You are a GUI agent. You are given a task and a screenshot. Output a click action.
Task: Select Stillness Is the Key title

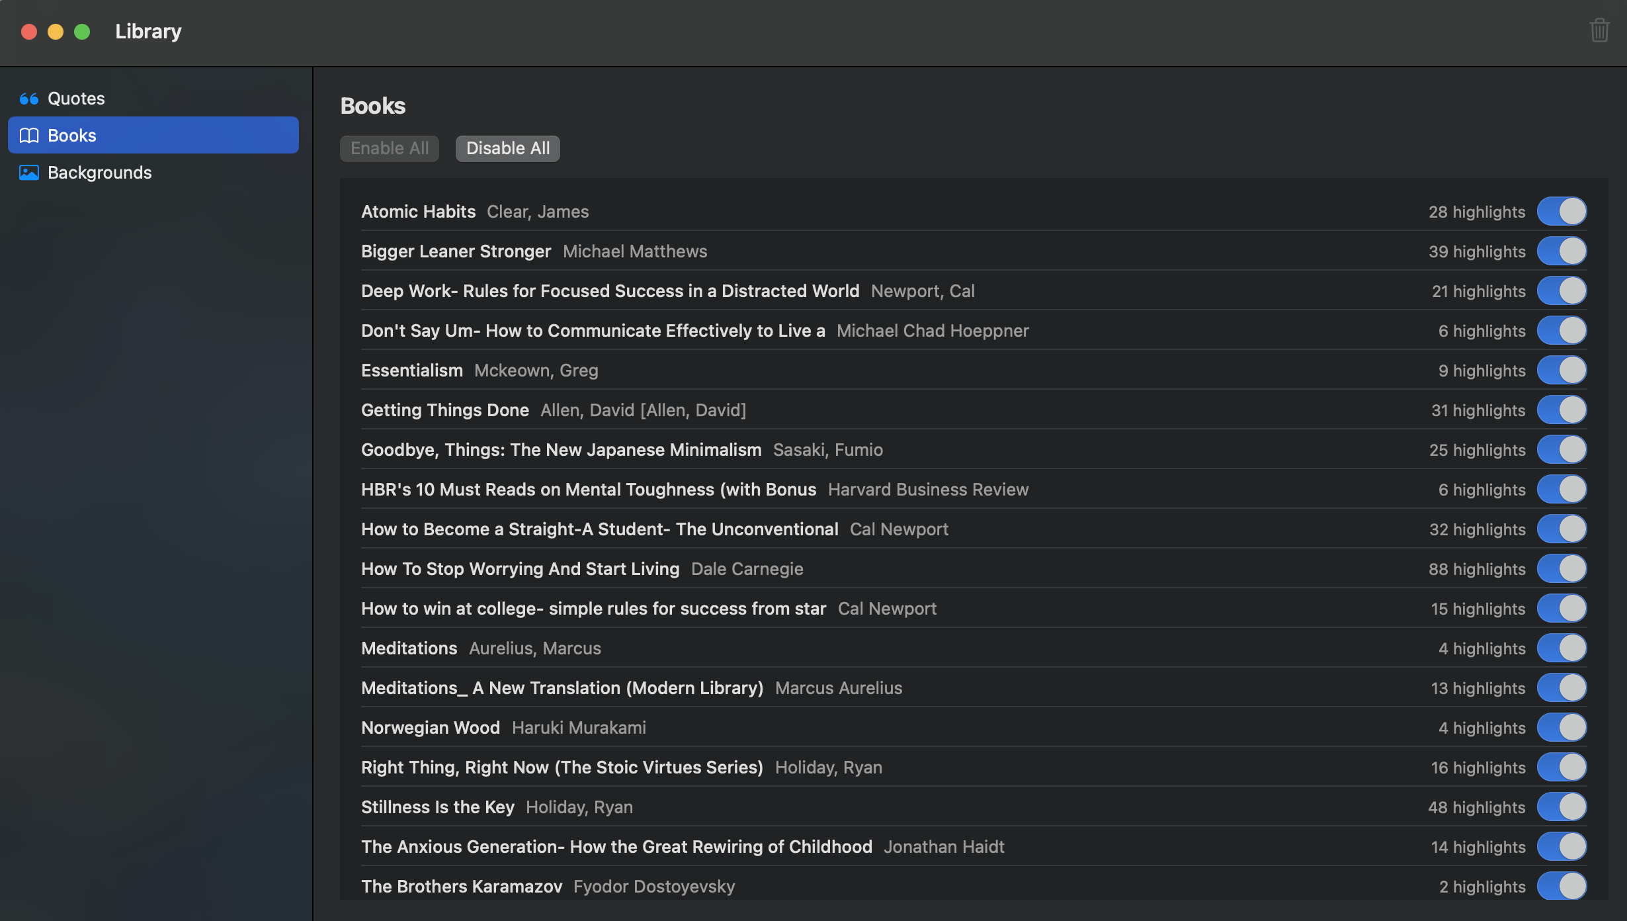438,807
